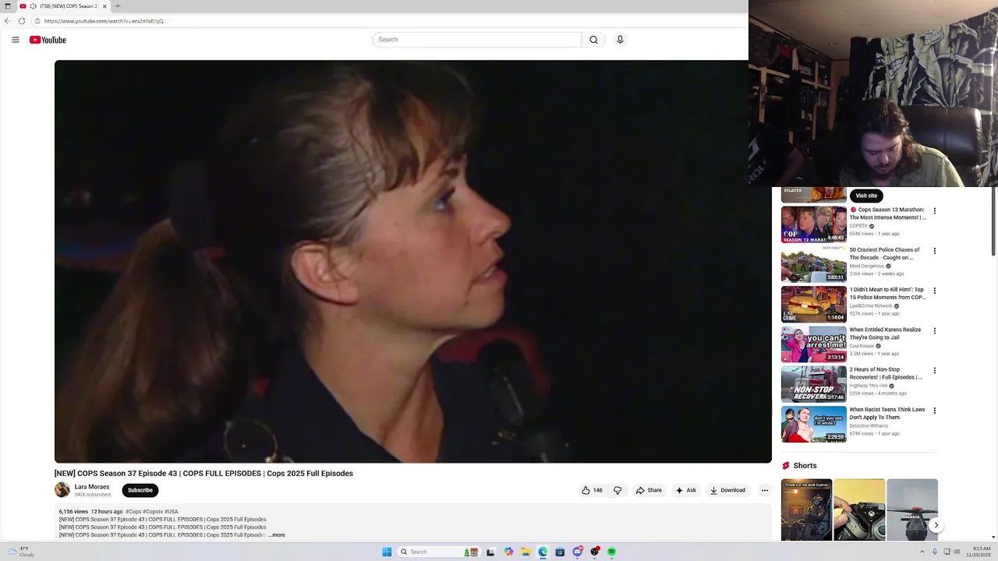Open 50 Craziest Police Chases video thumbnail
Viewport: 998px width, 561px height.
(814, 264)
